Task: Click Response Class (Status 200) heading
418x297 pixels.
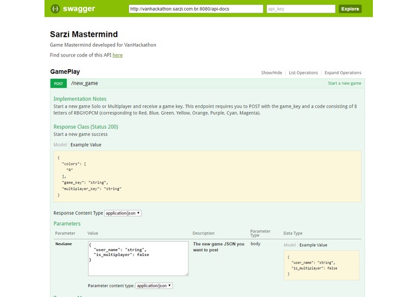Action: 85,127
